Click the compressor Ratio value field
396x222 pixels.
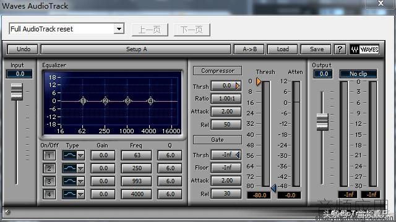point(226,99)
